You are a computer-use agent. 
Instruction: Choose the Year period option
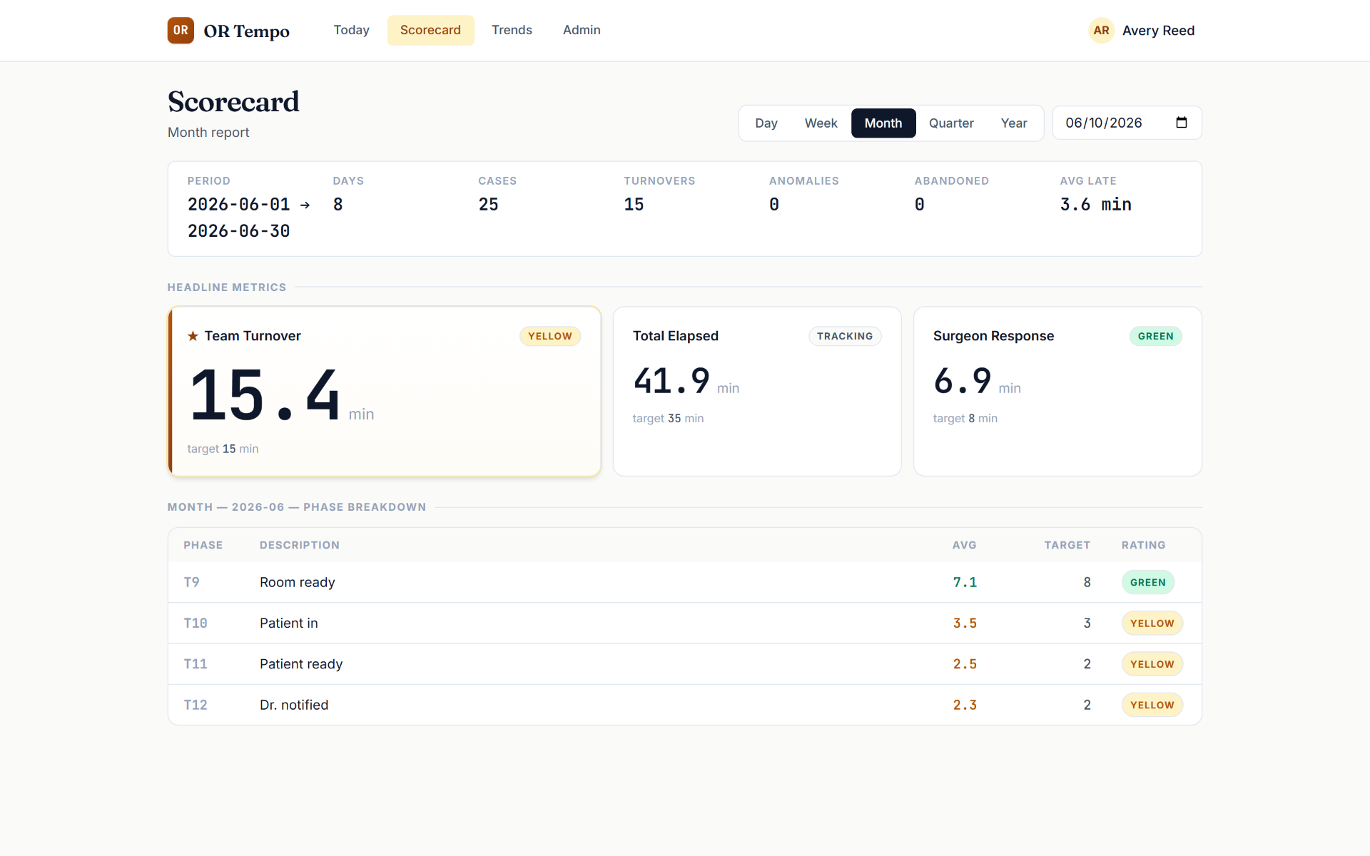pos(1013,123)
